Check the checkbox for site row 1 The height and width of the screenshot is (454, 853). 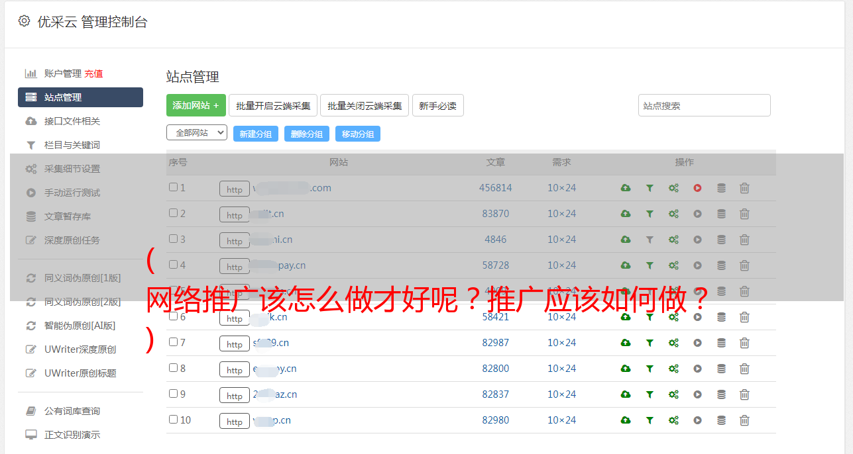pos(173,187)
